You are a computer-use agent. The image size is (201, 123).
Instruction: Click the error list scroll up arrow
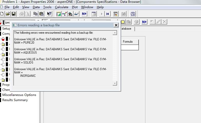[115, 33]
